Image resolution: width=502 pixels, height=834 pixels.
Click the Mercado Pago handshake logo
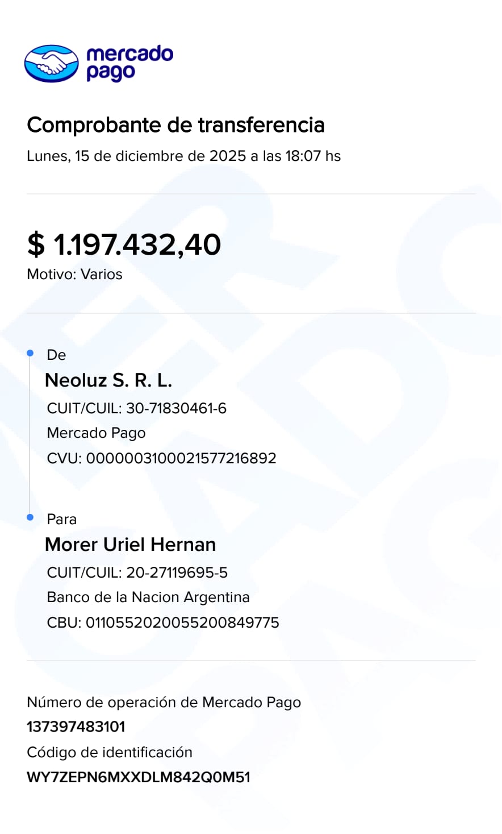point(51,63)
